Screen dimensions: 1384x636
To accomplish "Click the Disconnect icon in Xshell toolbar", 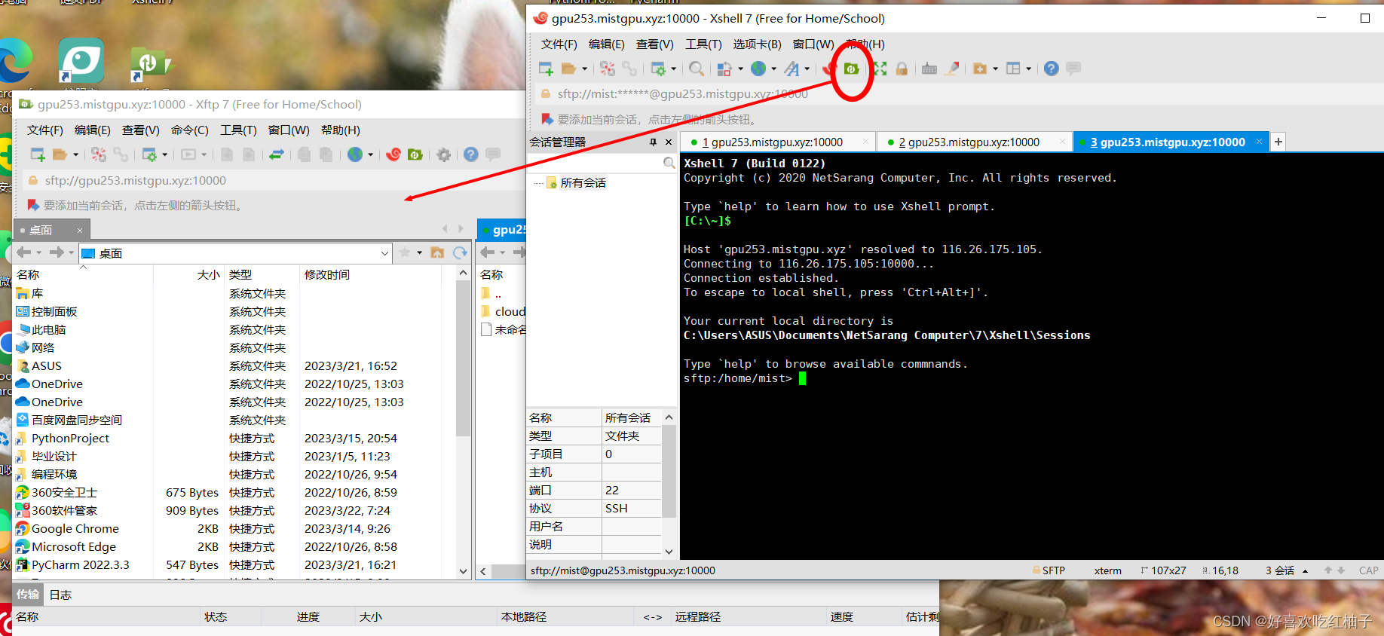I will click(608, 69).
